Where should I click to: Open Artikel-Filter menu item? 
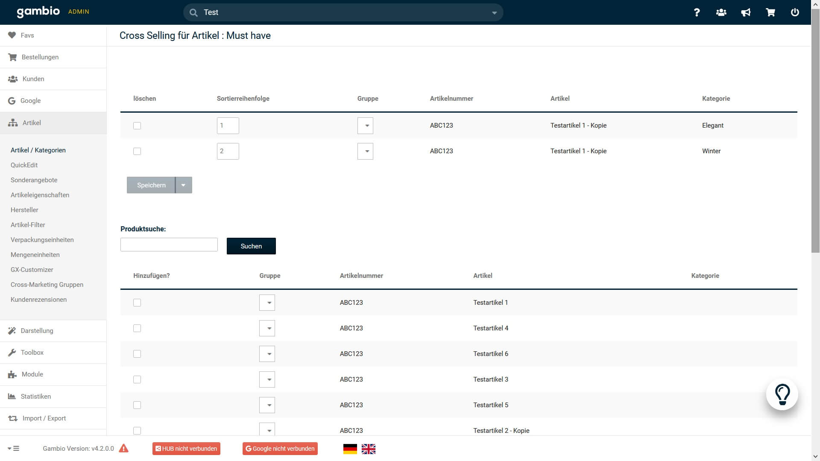pos(28,225)
